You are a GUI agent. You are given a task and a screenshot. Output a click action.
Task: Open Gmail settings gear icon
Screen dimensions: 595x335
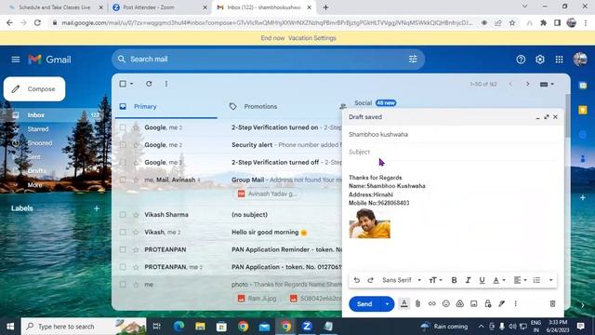[x=540, y=60]
